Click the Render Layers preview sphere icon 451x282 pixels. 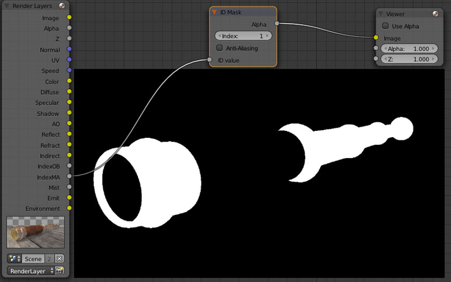pos(62,6)
